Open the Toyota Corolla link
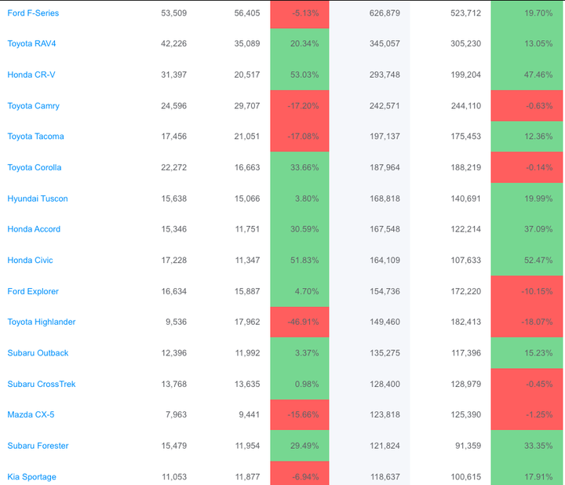 [x=35, y=167]
